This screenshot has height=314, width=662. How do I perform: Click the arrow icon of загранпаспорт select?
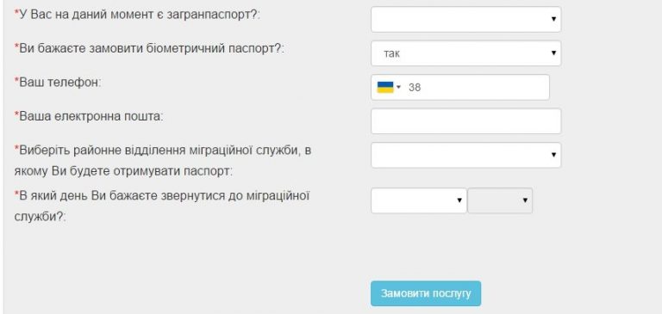553,19
